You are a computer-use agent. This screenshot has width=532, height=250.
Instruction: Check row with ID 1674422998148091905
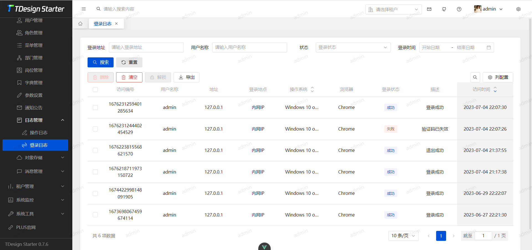point(95,193)
